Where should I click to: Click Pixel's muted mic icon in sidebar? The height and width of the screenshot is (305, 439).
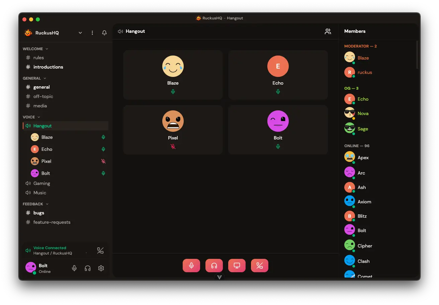click(103, 161)
